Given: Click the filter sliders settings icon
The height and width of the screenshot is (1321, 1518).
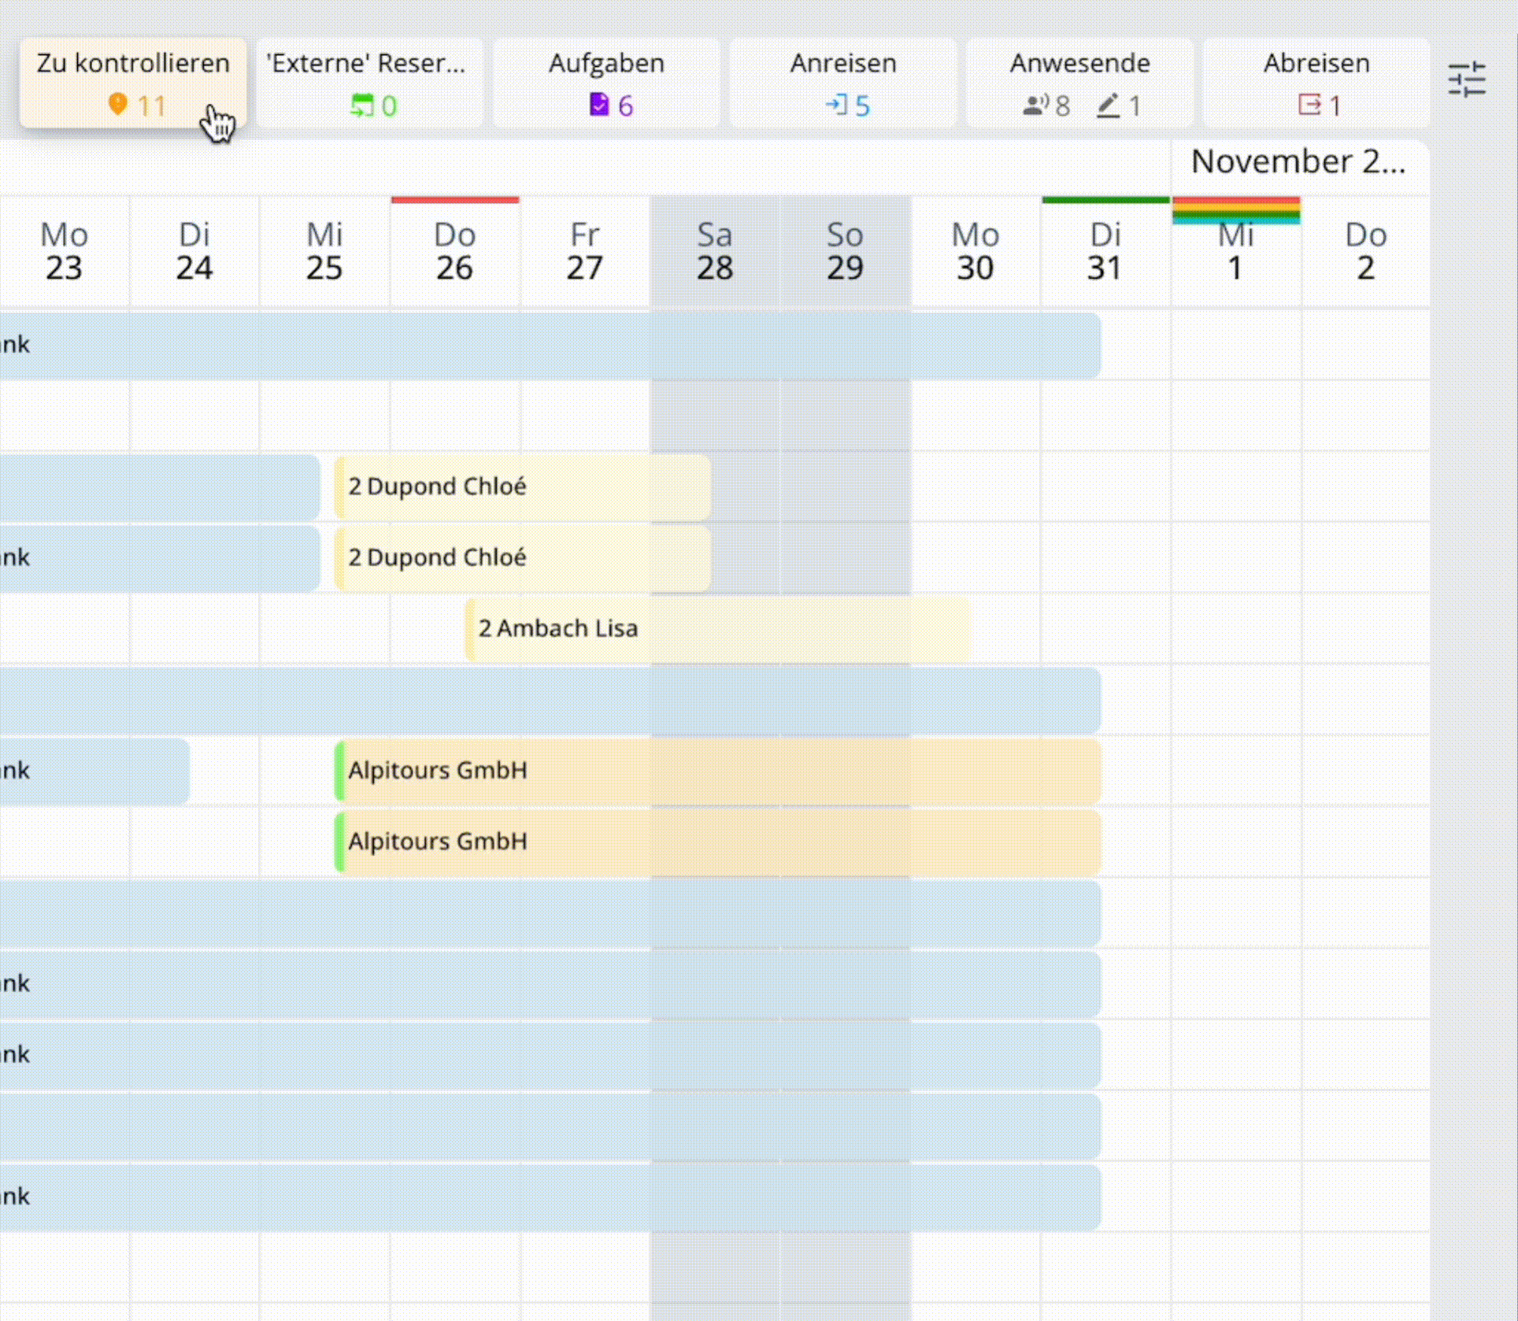Looking at the screenshot, I should pos(1467,80).
